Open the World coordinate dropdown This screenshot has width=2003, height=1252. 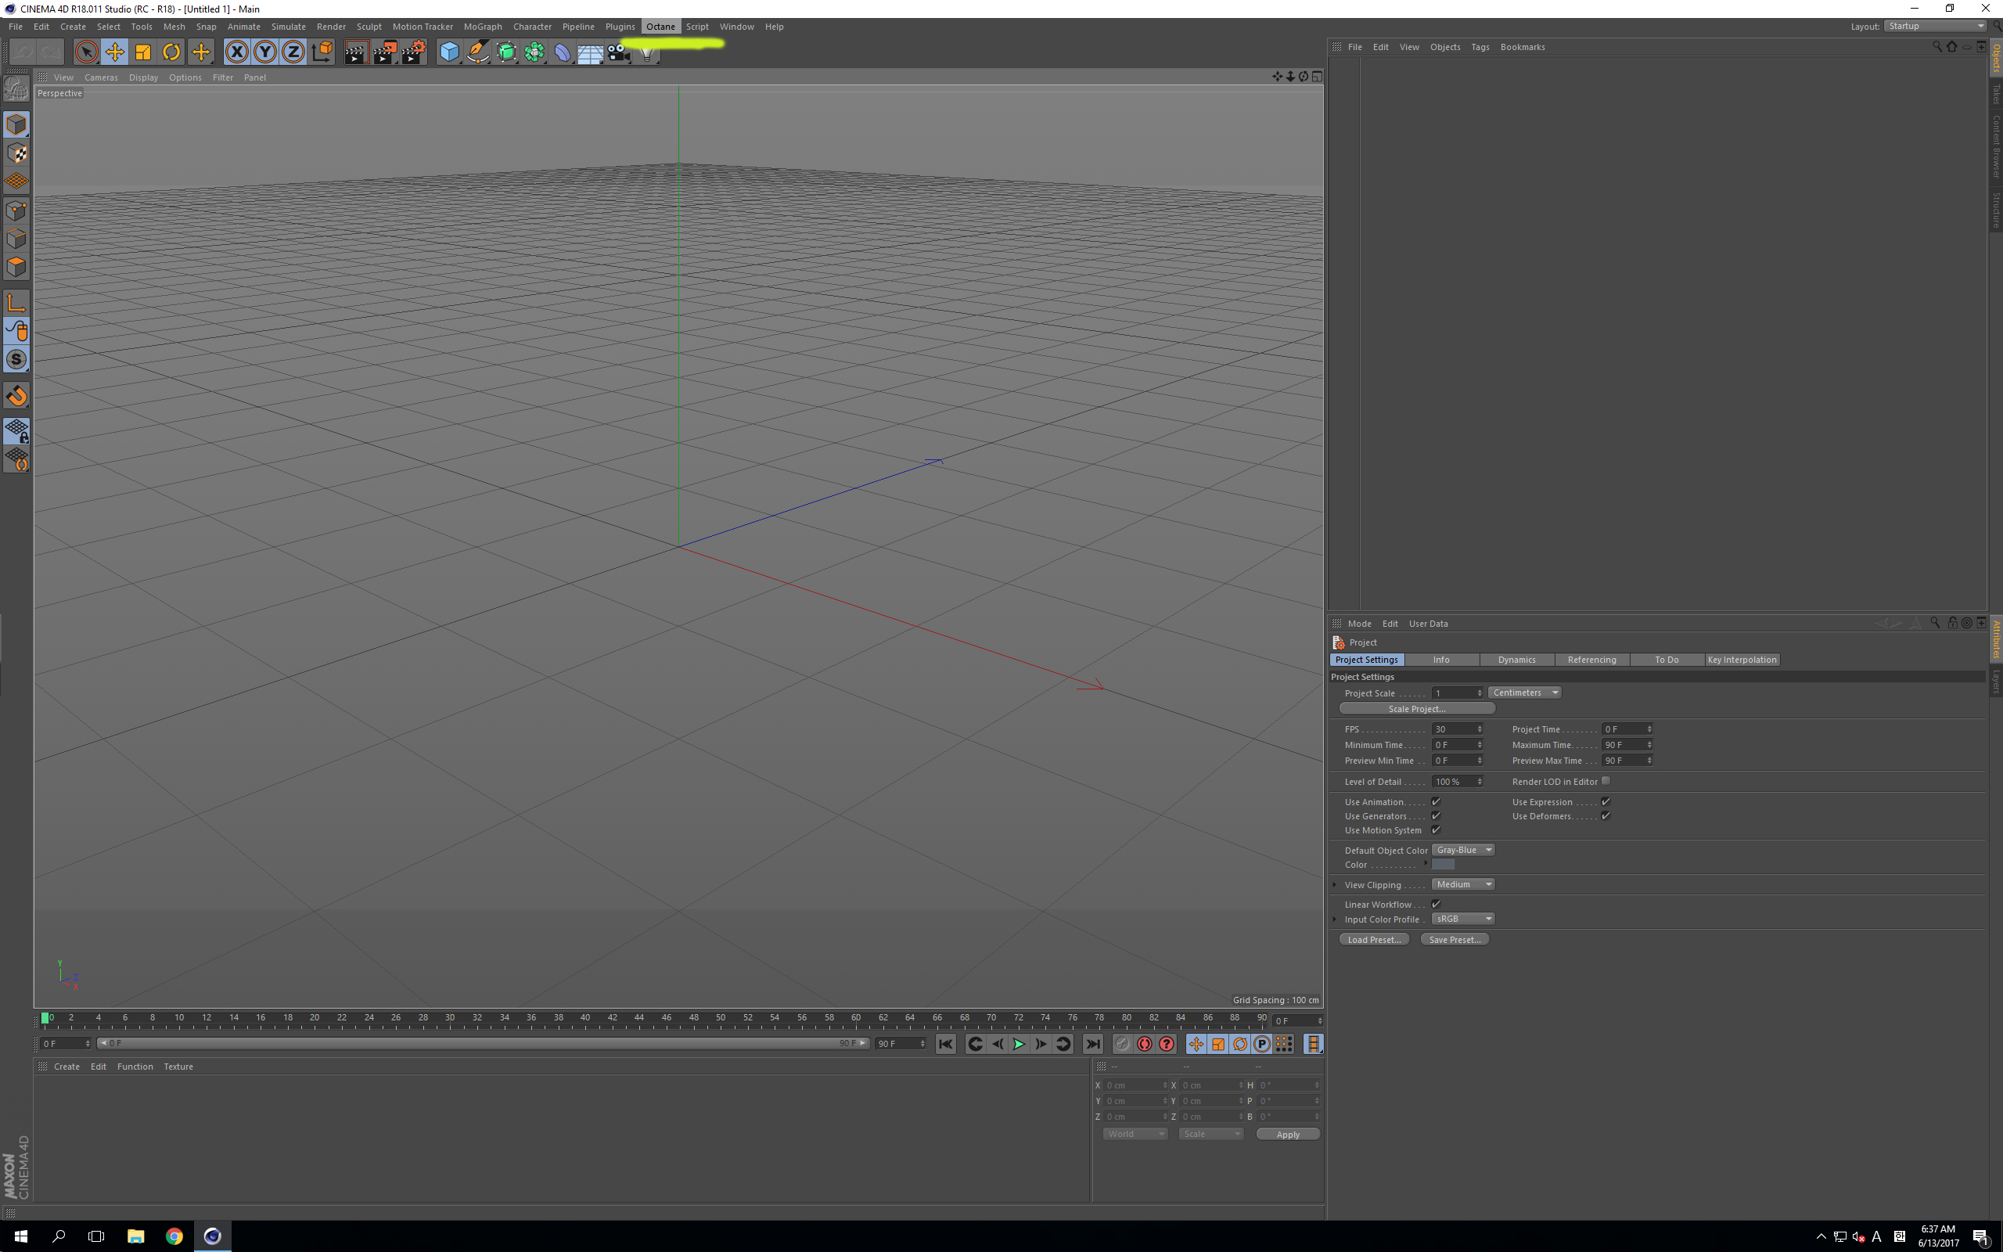coord(1135,1134)
